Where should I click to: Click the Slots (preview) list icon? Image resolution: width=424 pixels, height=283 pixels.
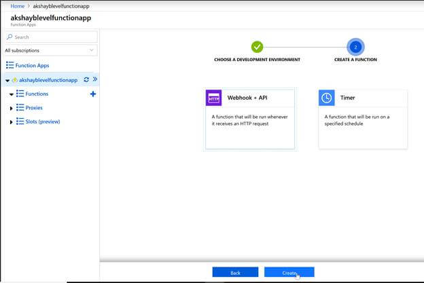pos(20,121)
